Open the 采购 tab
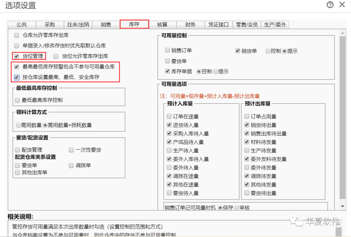The image size is (351, 237). pos(50,25)
